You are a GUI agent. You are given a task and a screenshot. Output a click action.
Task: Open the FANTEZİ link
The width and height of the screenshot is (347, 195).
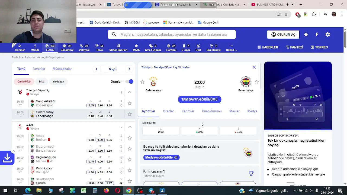click(x=294, y=47)
